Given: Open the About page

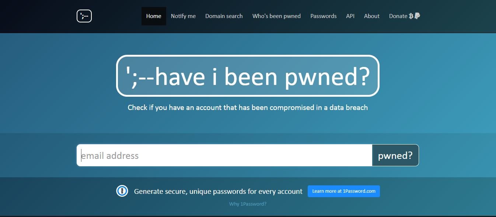Looking at the screenshot, I should [x=371, y=16].
